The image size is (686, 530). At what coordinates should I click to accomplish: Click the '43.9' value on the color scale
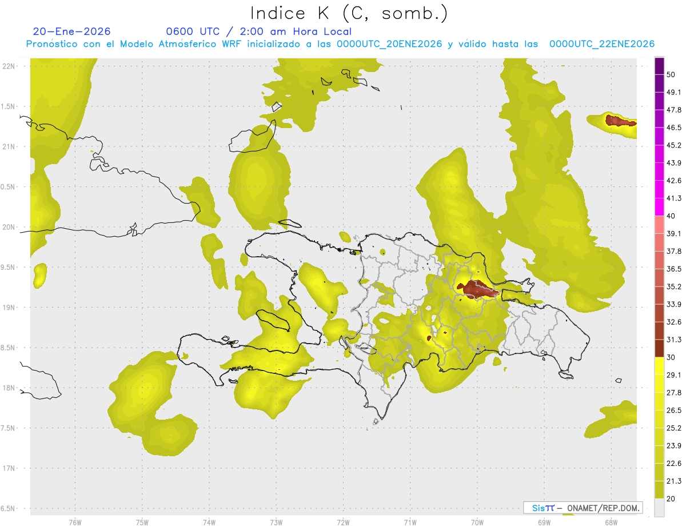click(674, 163)
